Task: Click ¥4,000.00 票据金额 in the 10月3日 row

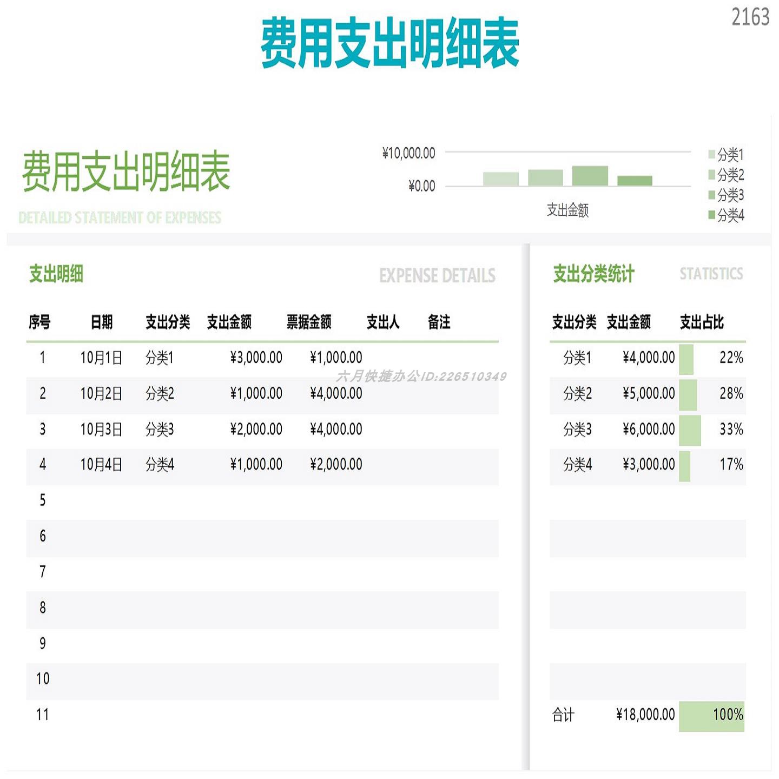Action: tap(336, 430)
